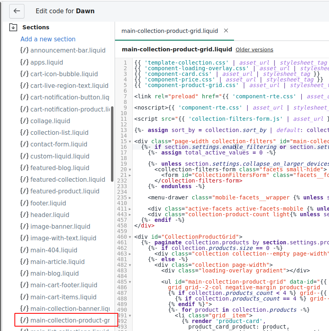Collapse the code fold at line 15
This screenshot has height=331, width=329.
(x=129, y=142)
